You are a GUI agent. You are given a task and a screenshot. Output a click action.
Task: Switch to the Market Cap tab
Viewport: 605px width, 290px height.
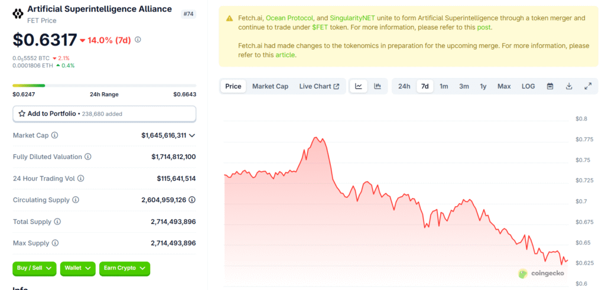270,86
